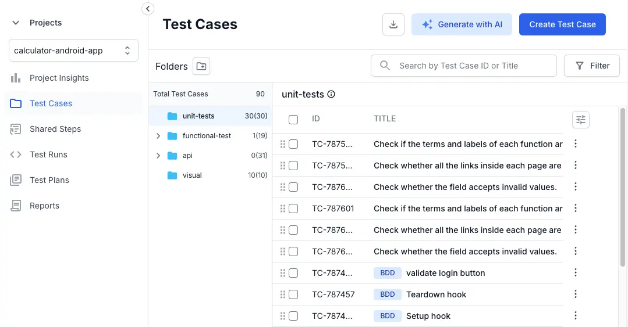This screenshot has width=628, height=327.
Task: Click the Create Test Case button
Action: [562, 24]
